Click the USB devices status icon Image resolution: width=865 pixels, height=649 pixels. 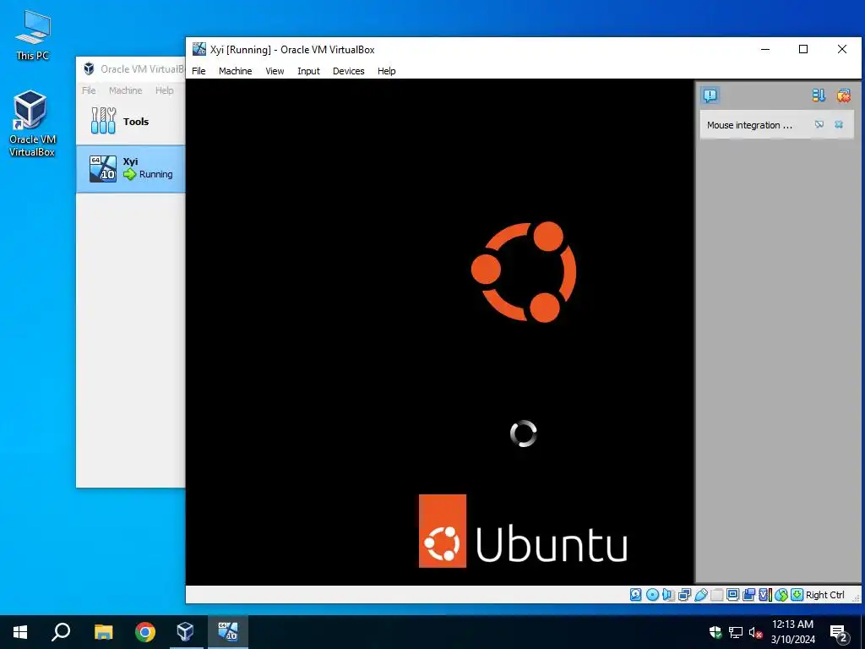700,595
